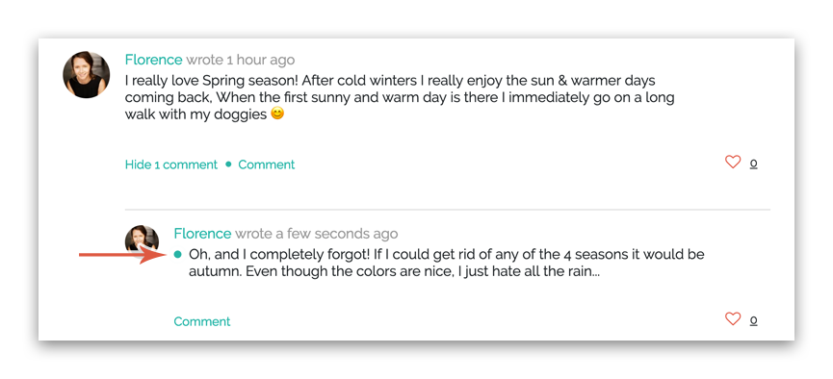Open Florence's large profile picture

pos(87,75)
